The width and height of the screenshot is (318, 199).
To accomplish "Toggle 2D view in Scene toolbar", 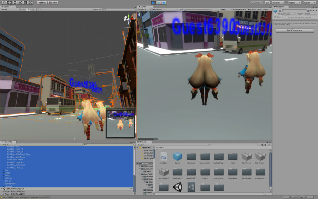I will coord(24,10).
